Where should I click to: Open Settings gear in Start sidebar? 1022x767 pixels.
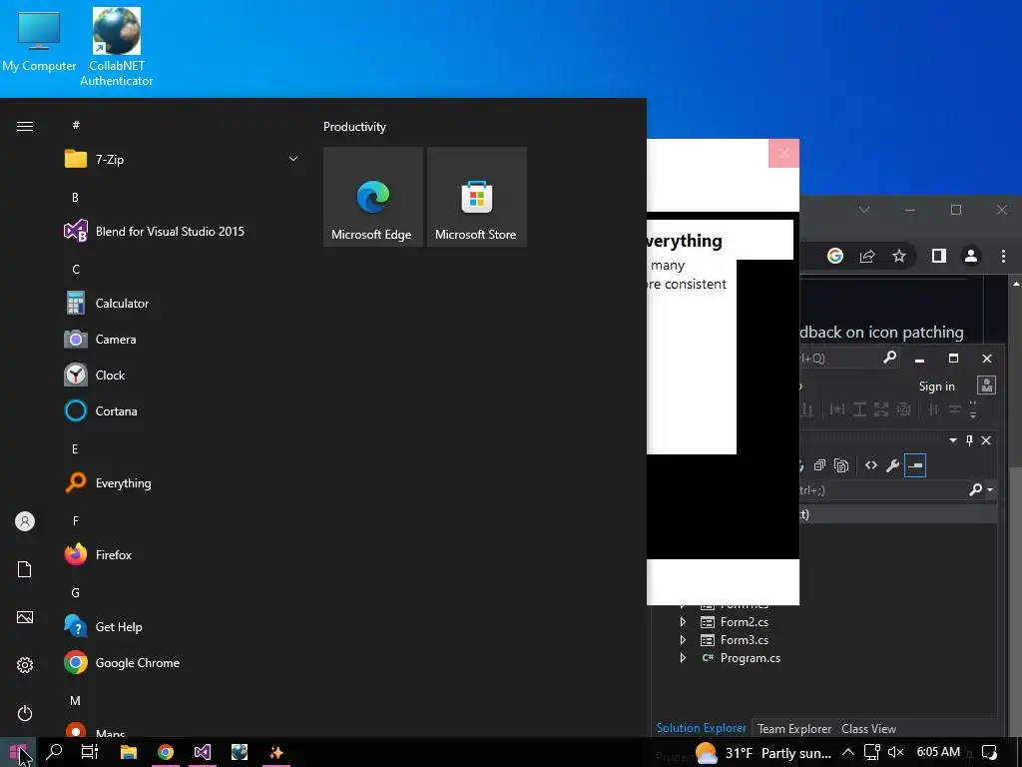25,665
